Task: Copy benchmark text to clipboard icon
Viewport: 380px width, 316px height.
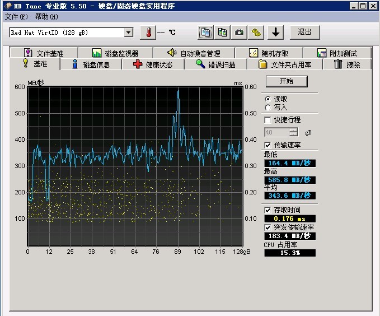Action: coord(206,32)
